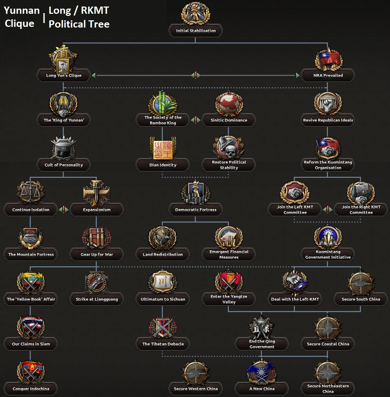Click the Initial Stabilisation focus label
390x397 pixels.
(195, 31)
